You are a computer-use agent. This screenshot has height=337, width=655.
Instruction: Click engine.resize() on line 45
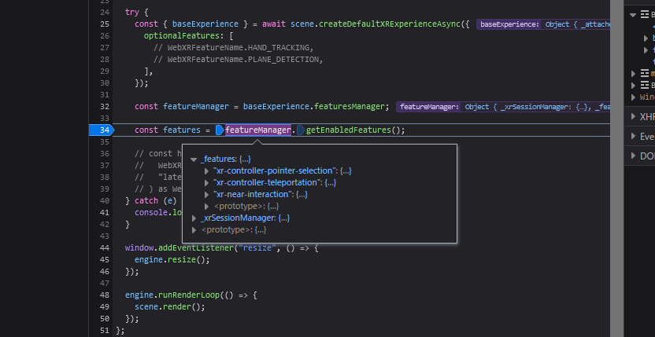(x=172, y=260)
